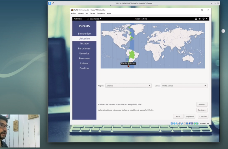Click Activities in the GNOME top bar
The image size is (228, 149).
tap(78, 19)
